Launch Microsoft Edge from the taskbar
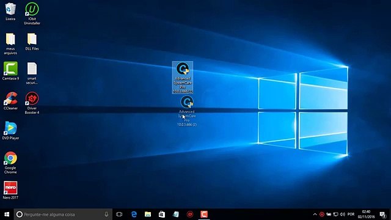391x220 pixels. [134, 215]
